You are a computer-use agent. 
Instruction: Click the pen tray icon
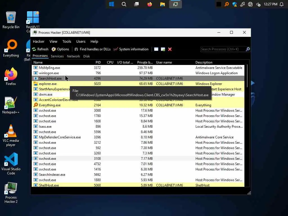(242, 4)
